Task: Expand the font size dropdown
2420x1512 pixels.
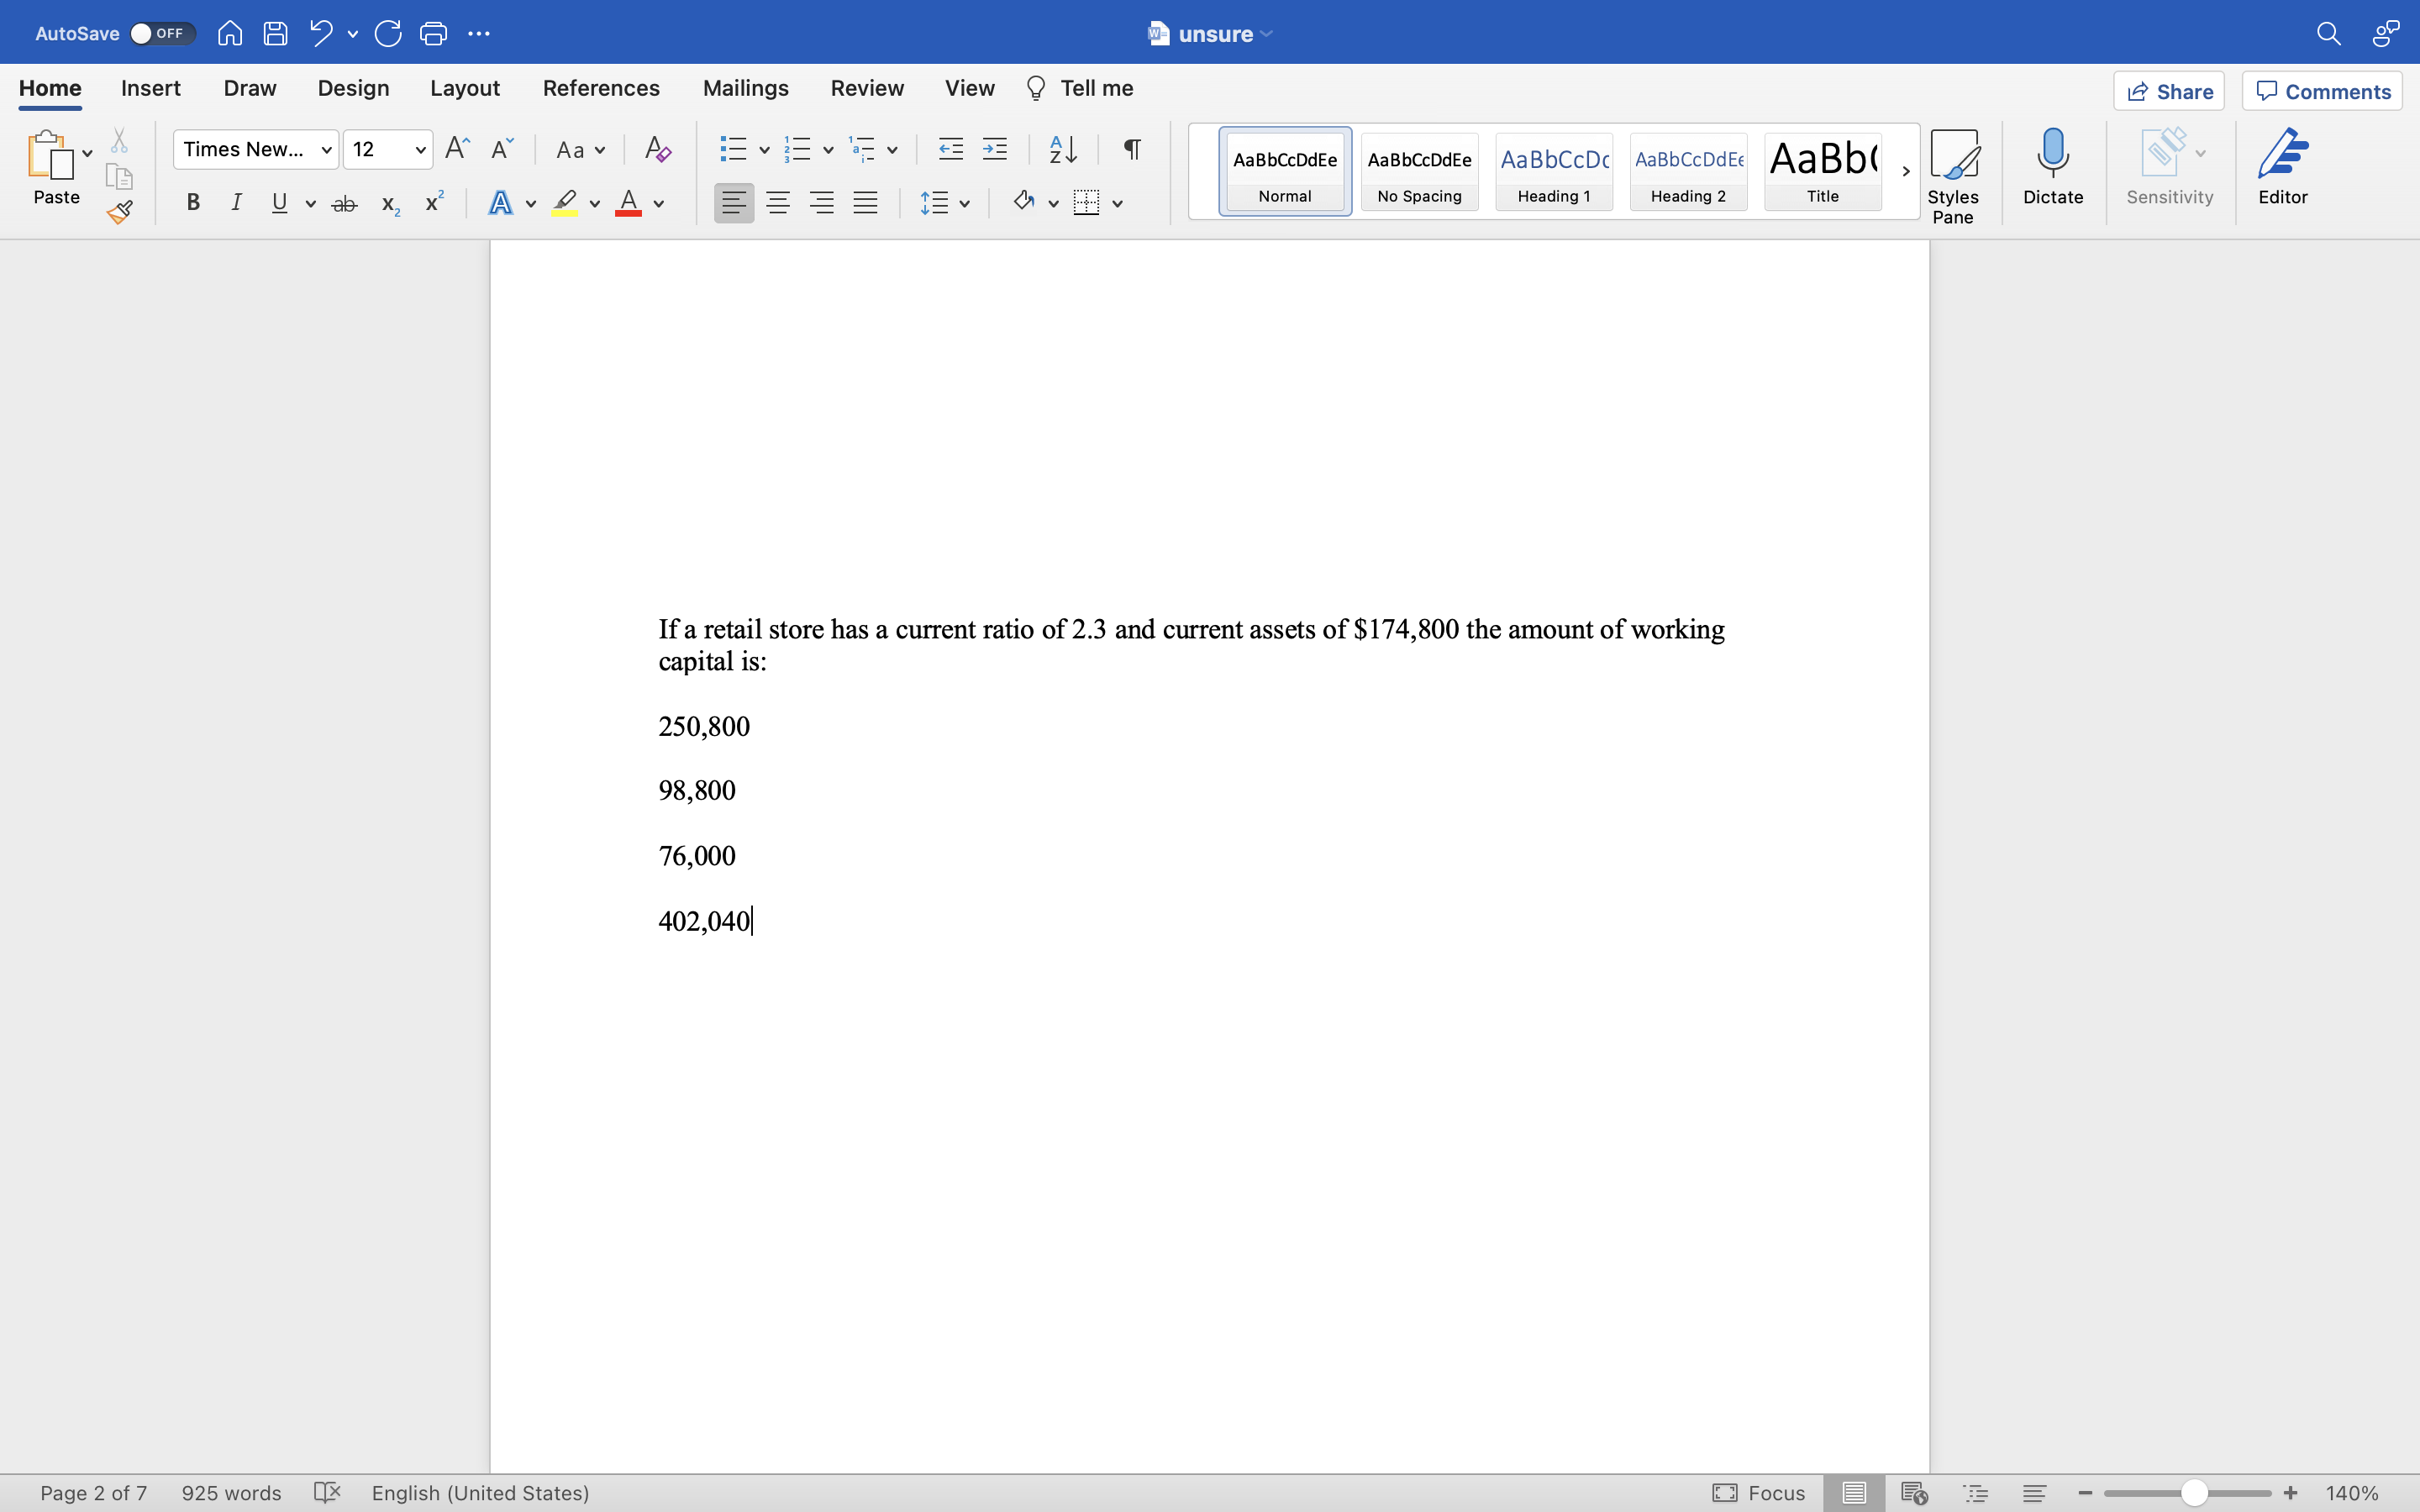Action: [420, 150]
